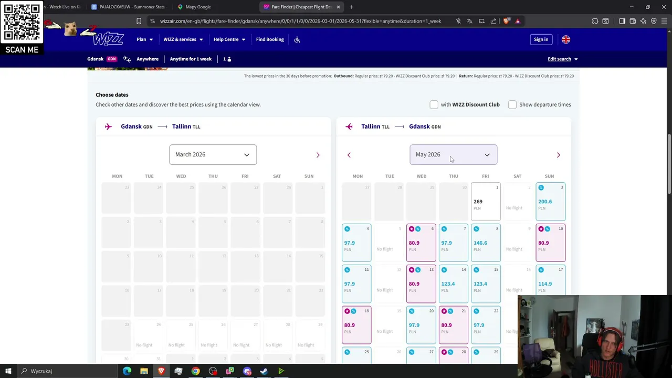
Task: Select May 4 return fare 97.9
Action: point(356,243)
